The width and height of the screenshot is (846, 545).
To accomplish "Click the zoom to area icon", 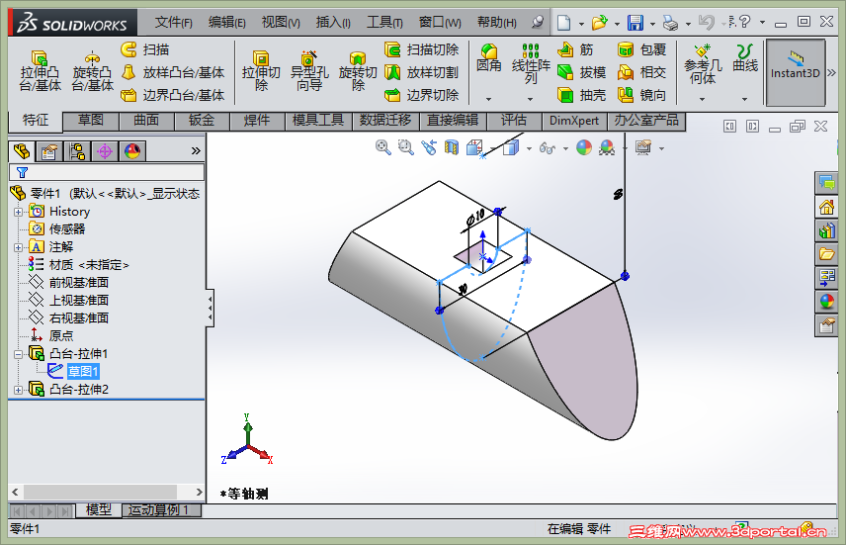I will pyautogui.click(x=406, y=147).
